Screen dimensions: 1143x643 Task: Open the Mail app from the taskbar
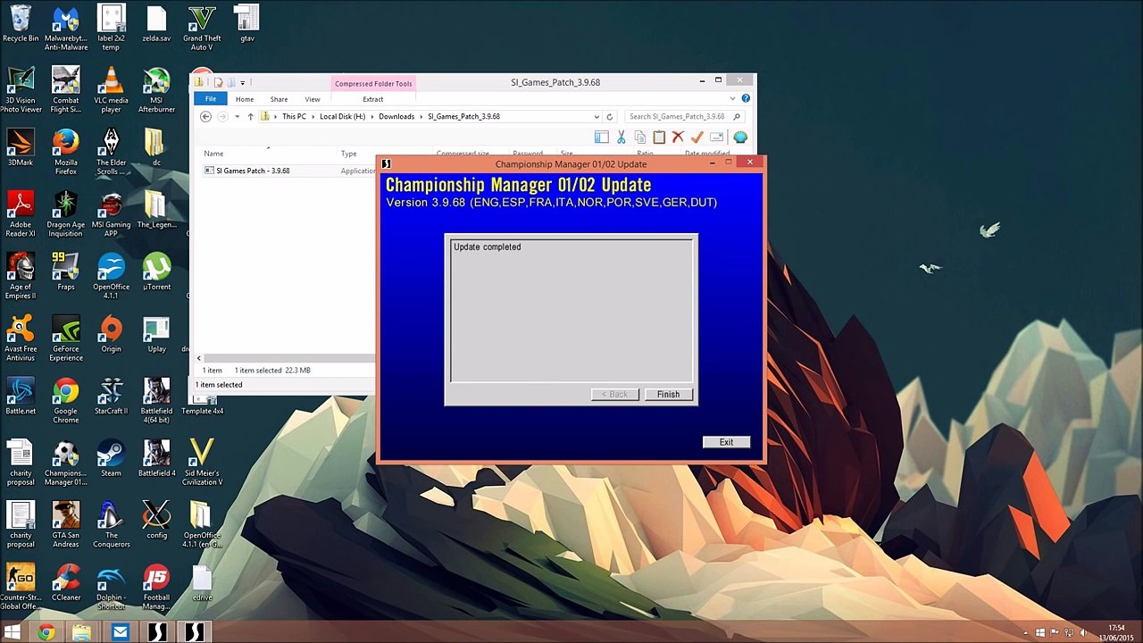(x=120, y=633)
